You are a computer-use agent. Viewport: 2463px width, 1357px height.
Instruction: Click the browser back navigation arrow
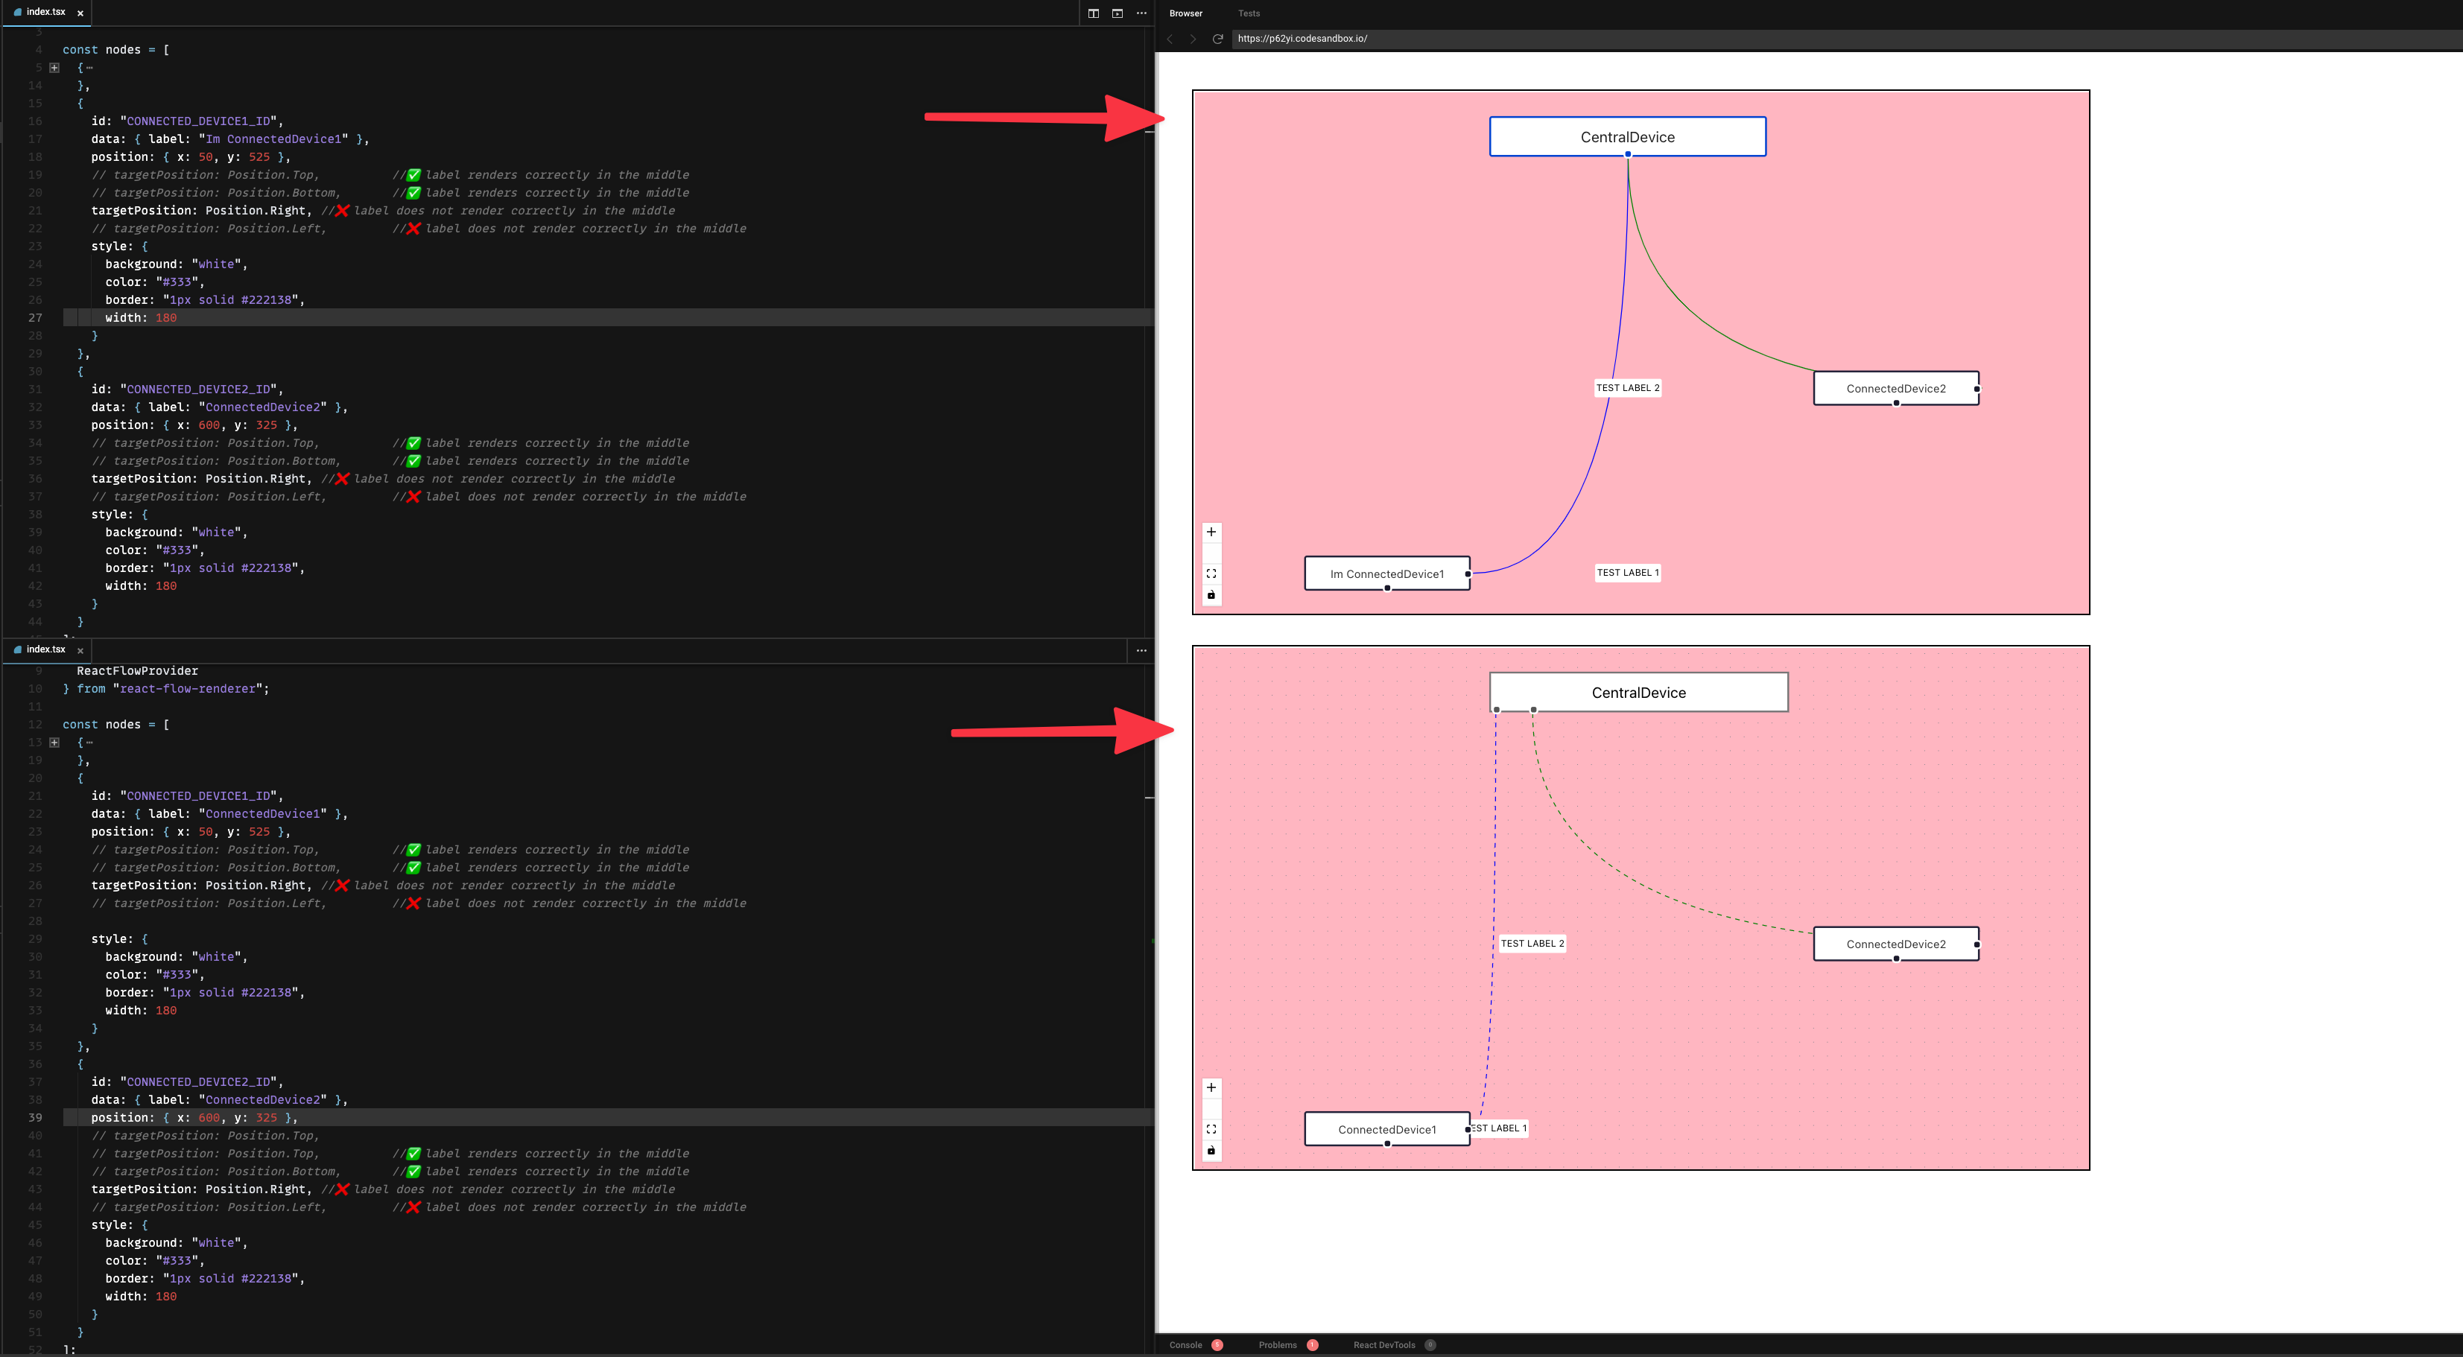[1170, 38]
